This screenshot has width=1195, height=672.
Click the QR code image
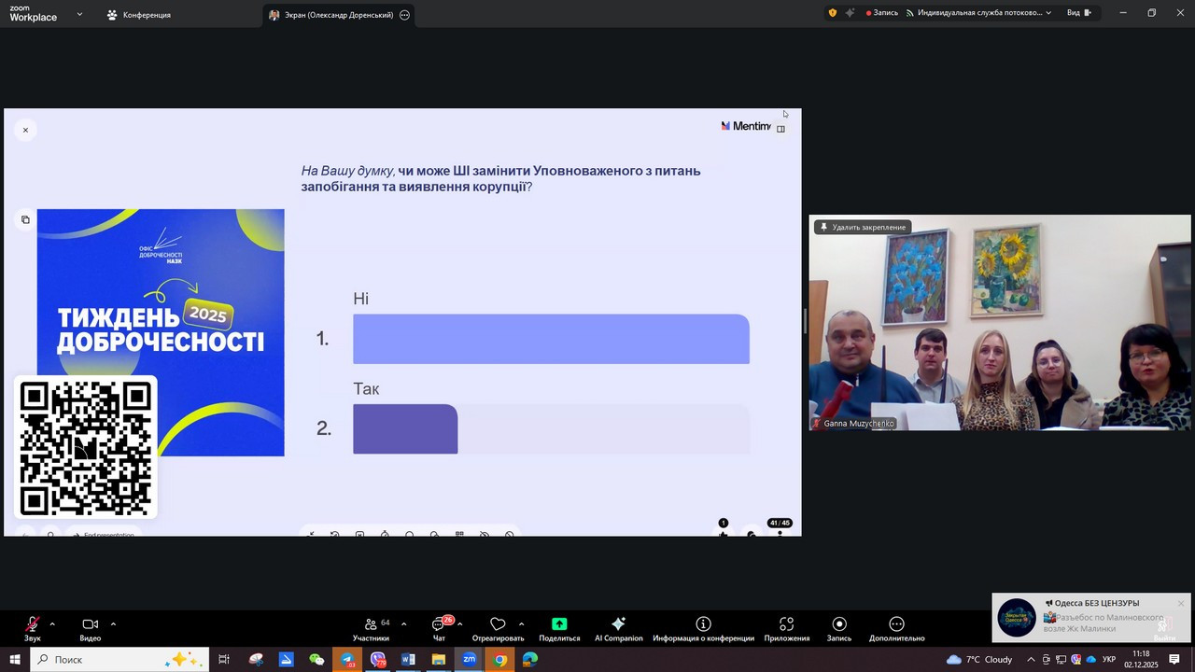86,448
